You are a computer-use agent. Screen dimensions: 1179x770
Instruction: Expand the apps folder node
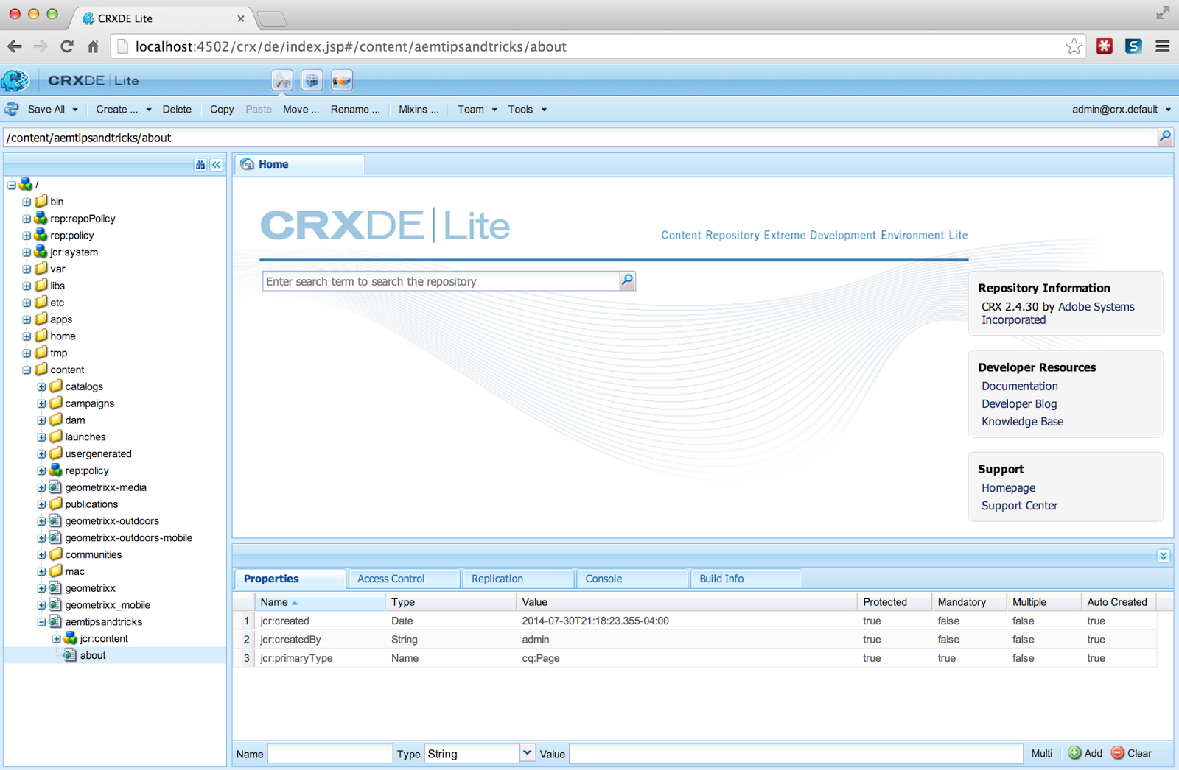[x=27, y=319]
